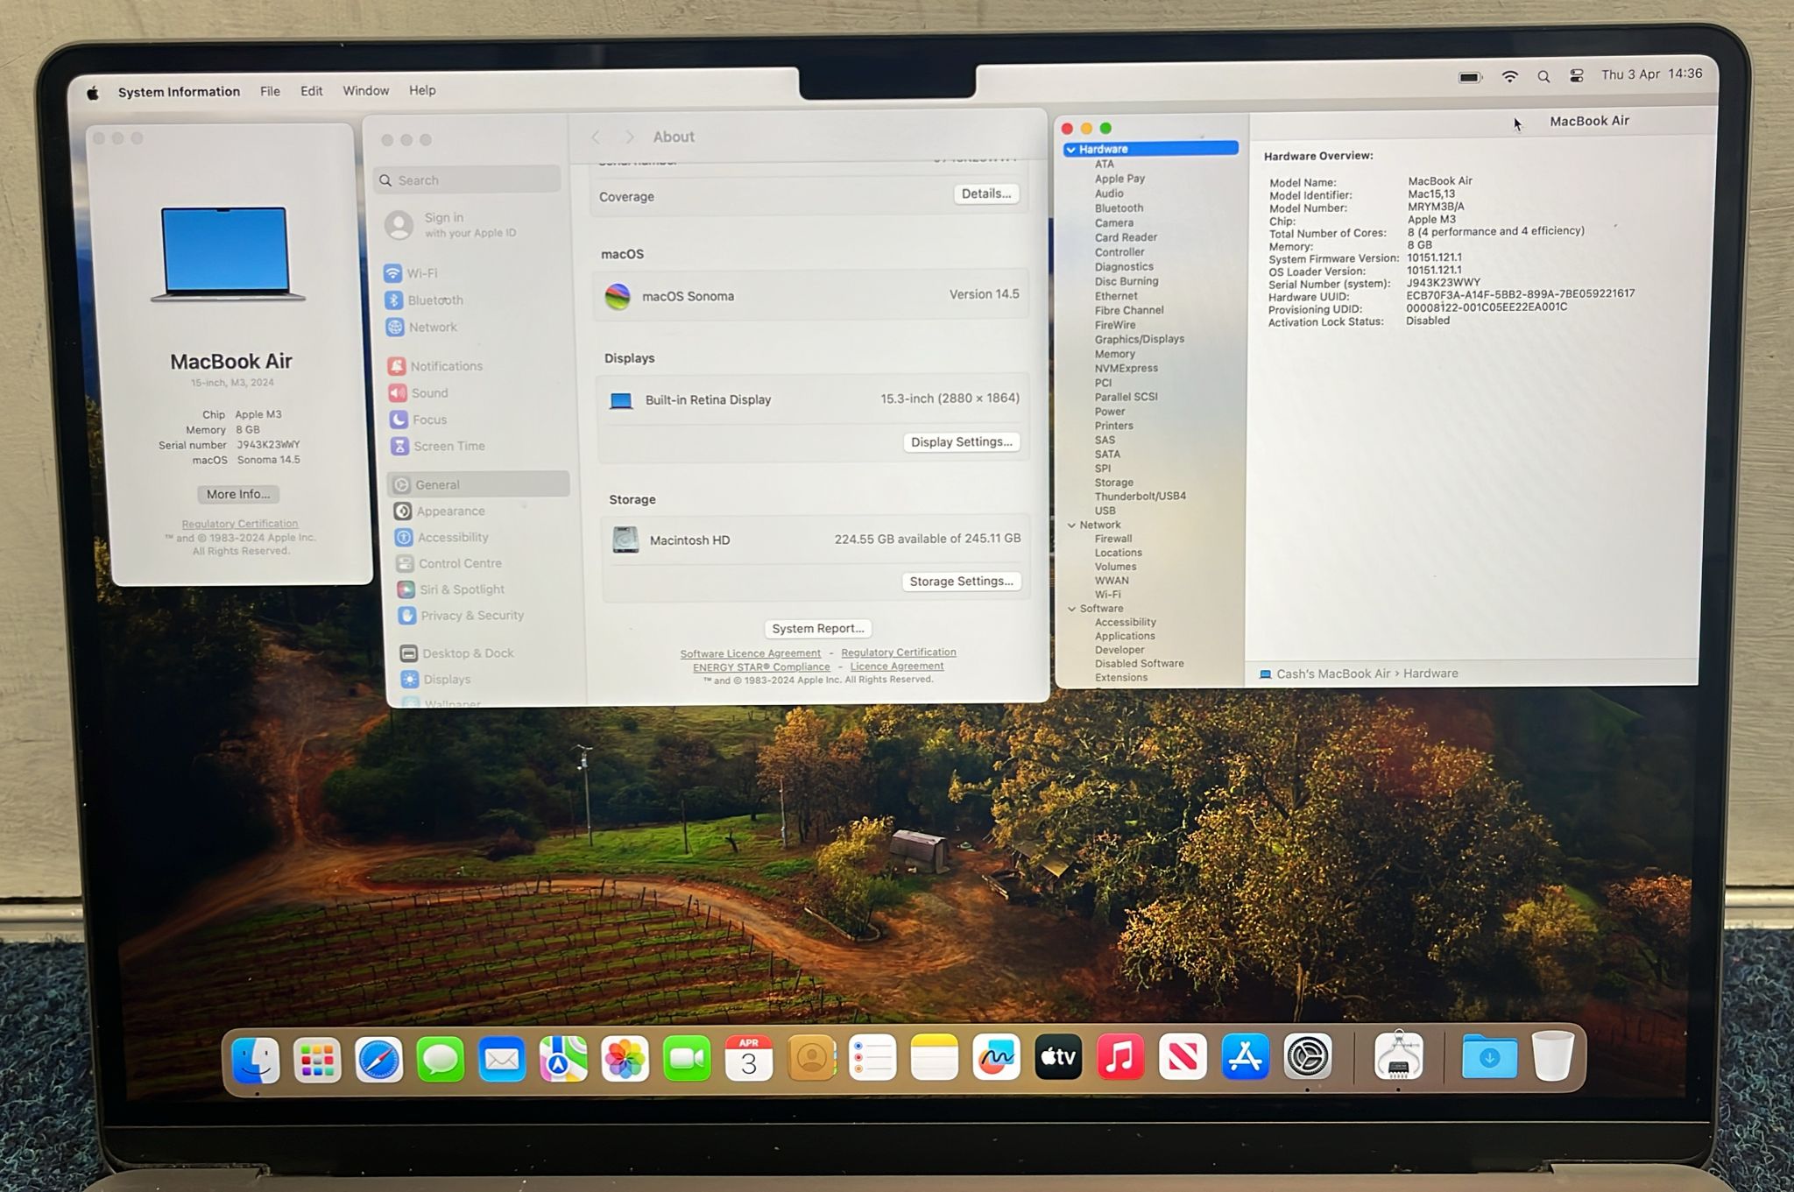Click the Search field in settings
The width and height of the screenshot is (1794, 1192).
tap(473, 180)
